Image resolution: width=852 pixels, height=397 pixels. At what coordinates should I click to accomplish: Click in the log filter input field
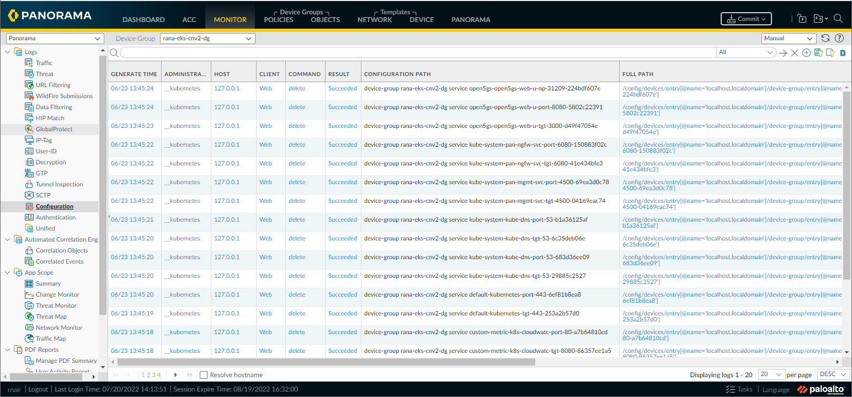[x=417, y=52]
